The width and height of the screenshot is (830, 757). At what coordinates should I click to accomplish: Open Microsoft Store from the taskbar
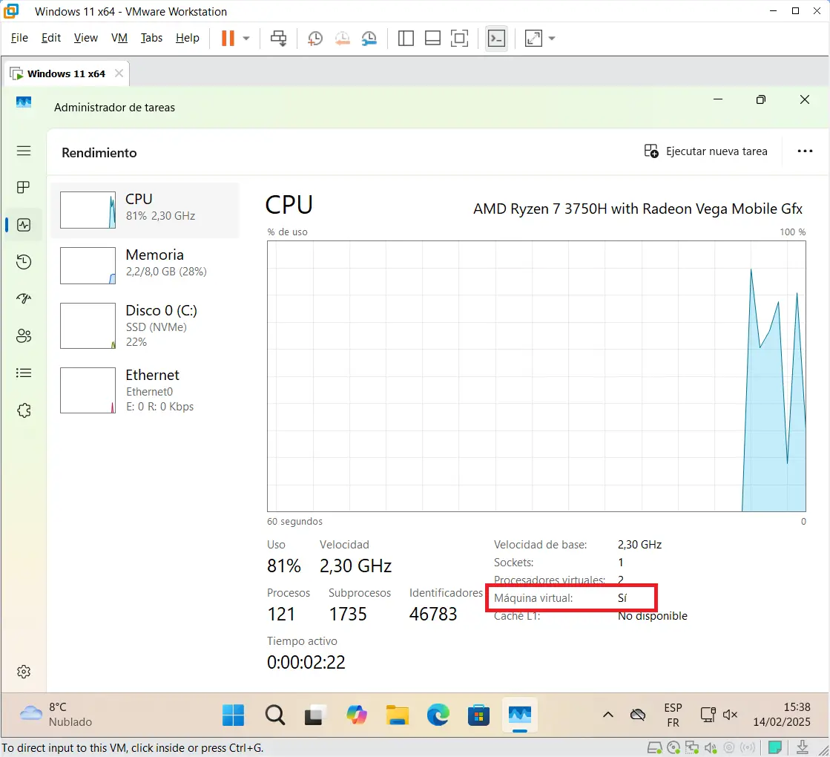point(478,715)
